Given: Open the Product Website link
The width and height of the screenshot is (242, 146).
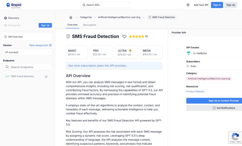Looking at the screenshot, I should [x=195, y=92].
